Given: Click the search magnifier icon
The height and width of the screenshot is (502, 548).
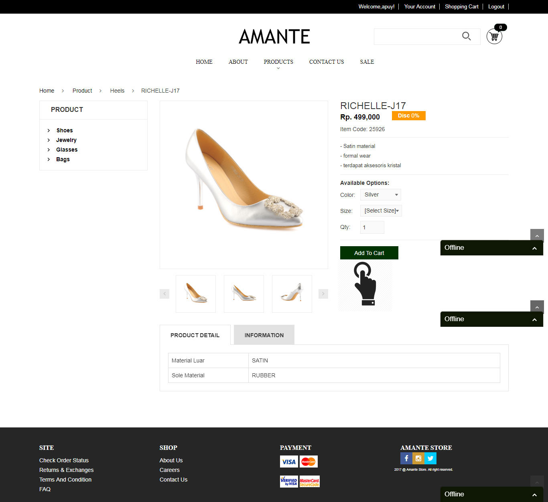Looking at the screenshot, I should 466,36.
